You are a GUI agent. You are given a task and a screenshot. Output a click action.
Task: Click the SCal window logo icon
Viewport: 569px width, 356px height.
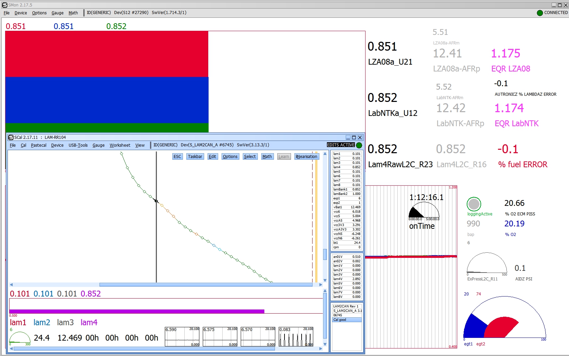point(11,137)
